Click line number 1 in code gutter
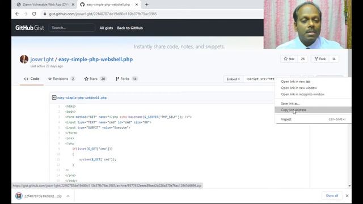363x204 pixels. (59, 107)
